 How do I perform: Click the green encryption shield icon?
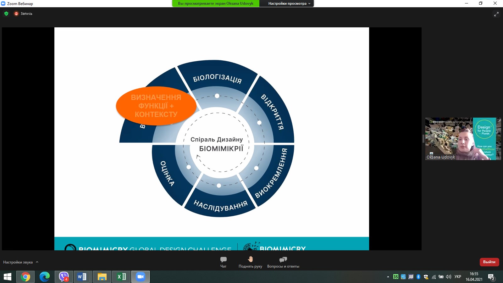6,14
